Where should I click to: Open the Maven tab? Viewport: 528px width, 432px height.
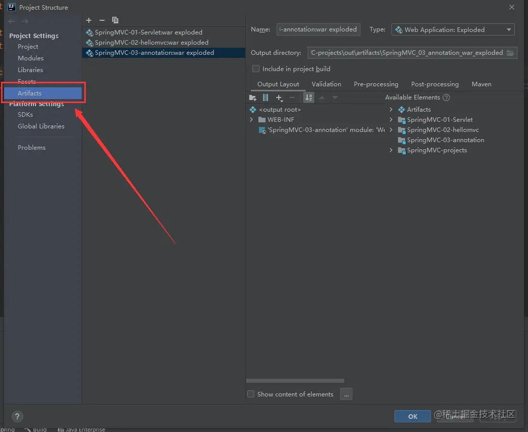[x=481, y=84]
